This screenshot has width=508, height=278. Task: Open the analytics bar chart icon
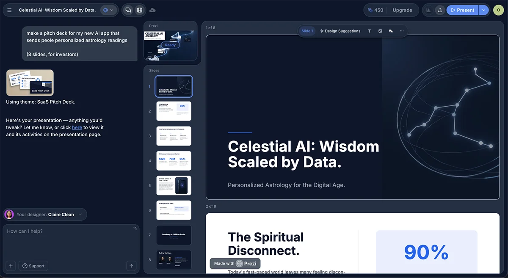[428, 10]
